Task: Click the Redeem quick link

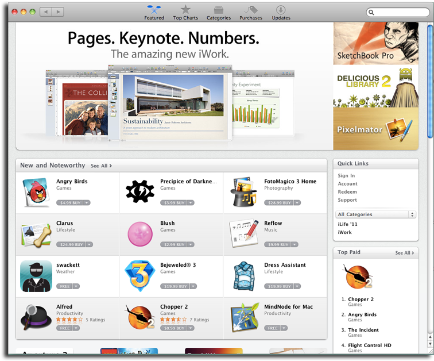Action: pyautogui.click(x=347, y=192)
